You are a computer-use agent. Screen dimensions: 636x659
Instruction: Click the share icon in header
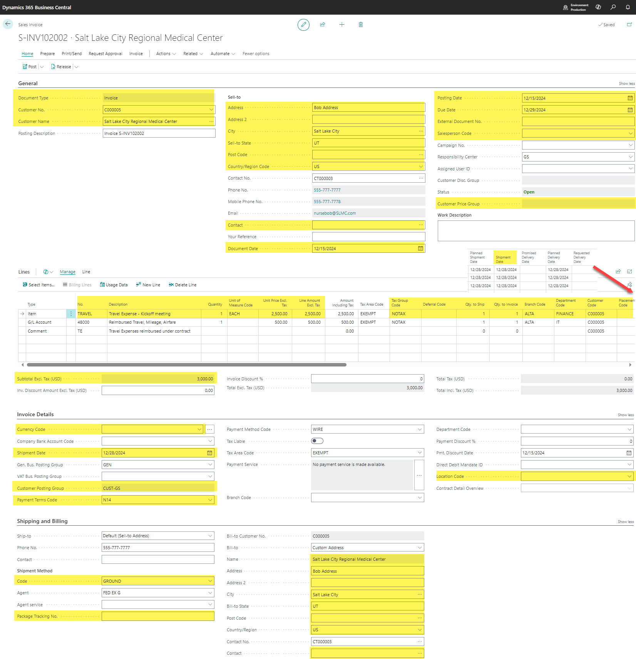(x=323, y=25)
